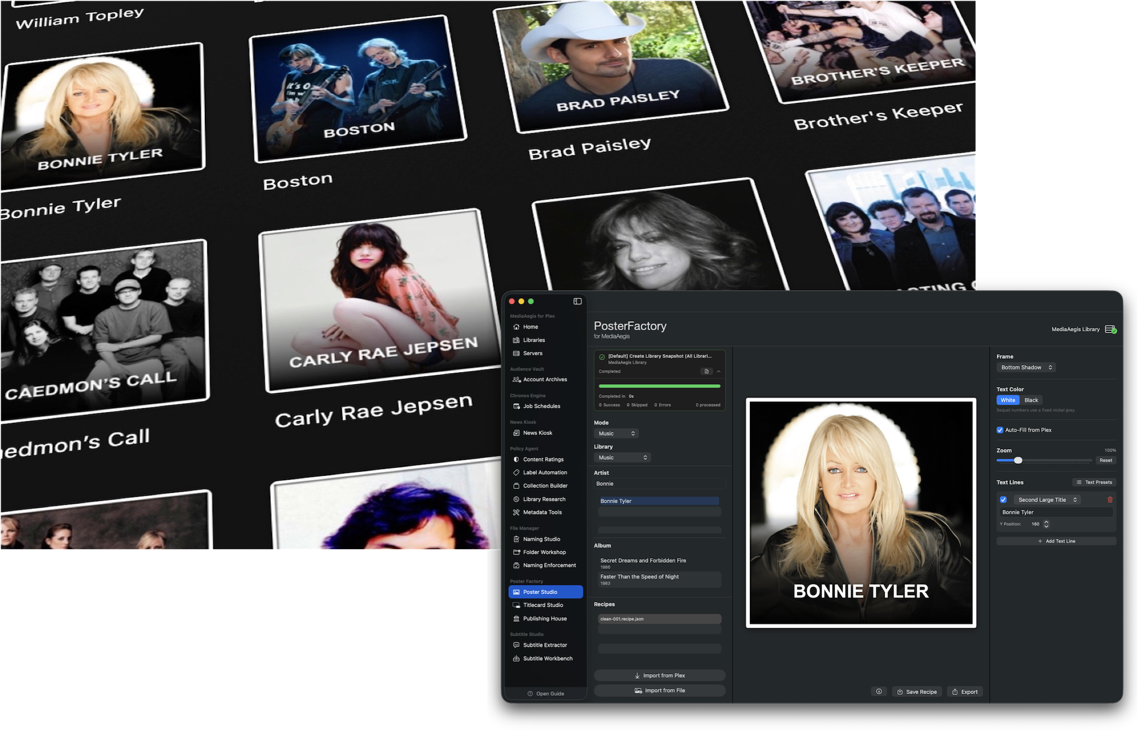
Task: Click the Y Position stepper arrows
Action: click(1046, 524)
